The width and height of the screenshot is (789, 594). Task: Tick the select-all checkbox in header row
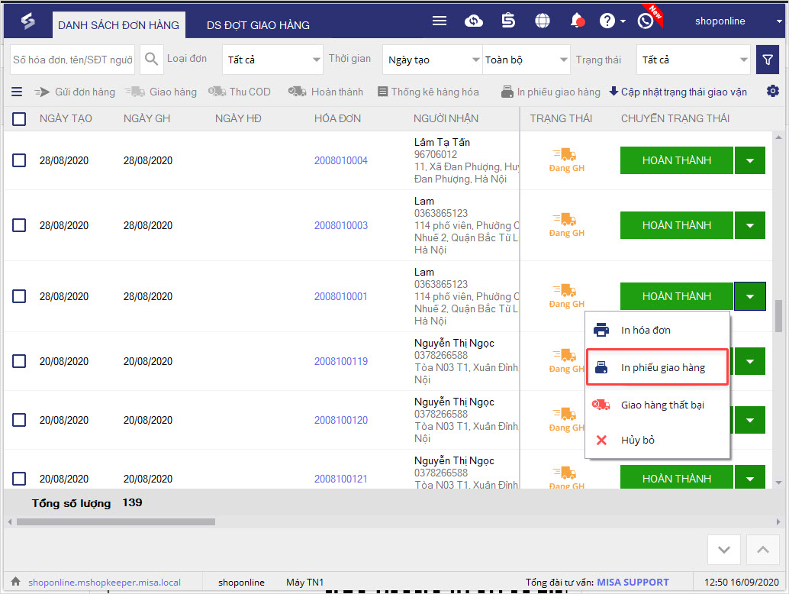point(19,118)
